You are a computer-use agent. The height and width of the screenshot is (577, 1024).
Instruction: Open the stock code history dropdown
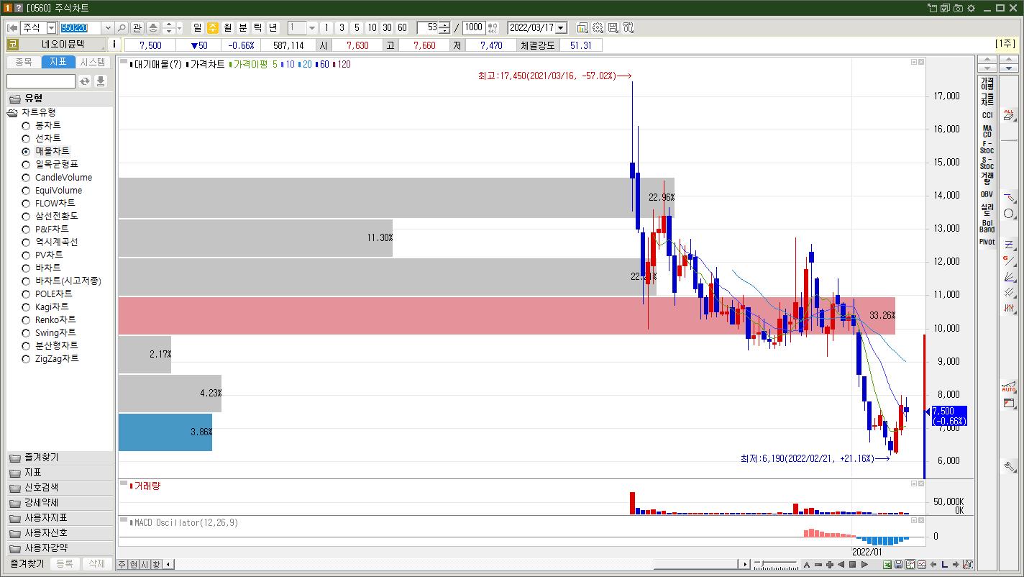[108, 28]
